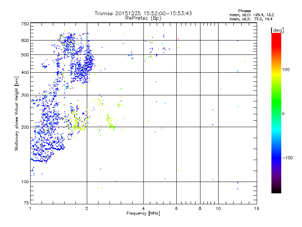The height and width of the screenshot is (227, 302).
Task: Click the y-axis tick label '100'
Action: 25,182
